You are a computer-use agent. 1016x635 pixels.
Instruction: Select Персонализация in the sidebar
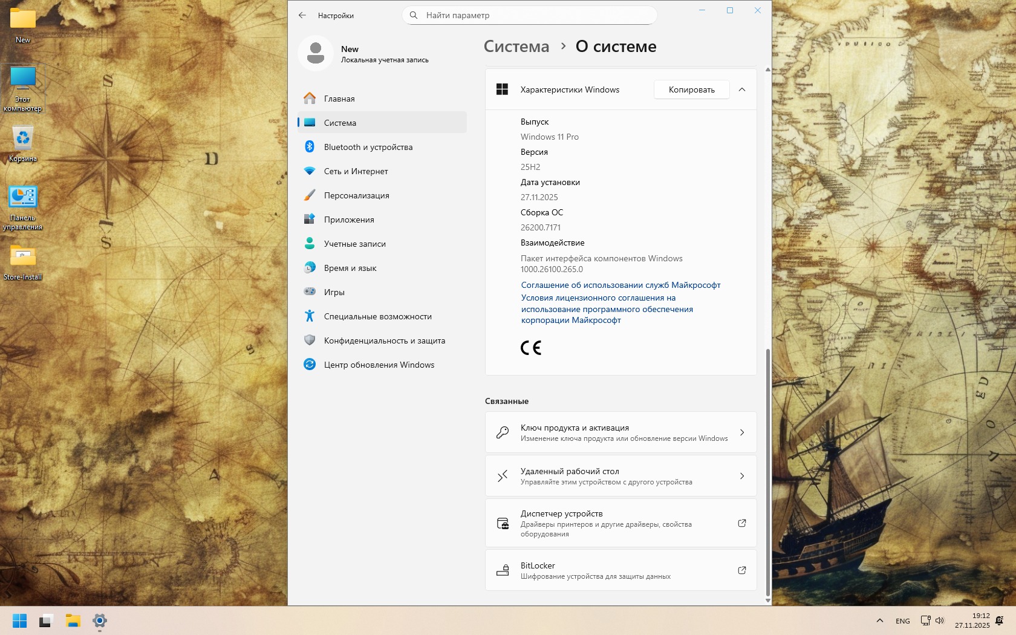tap(356, 195)
